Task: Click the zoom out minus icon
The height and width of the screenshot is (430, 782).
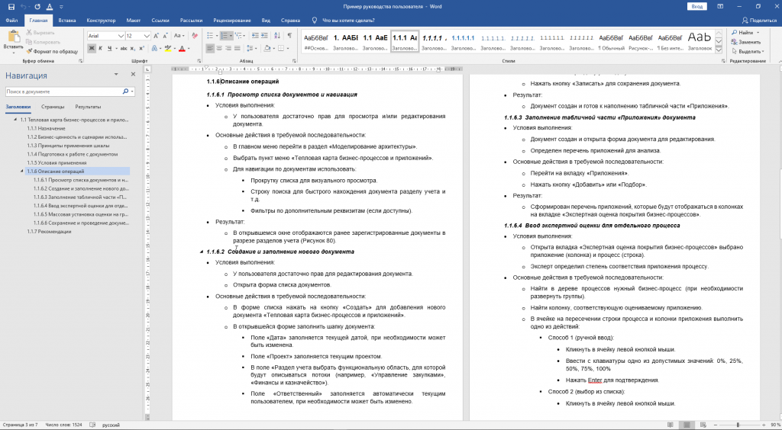Action: [x=714, y=425]
